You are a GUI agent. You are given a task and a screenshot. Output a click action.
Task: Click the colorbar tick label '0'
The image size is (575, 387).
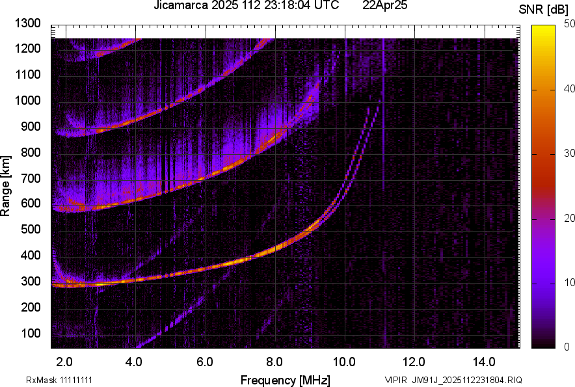[x=567, y=347]
